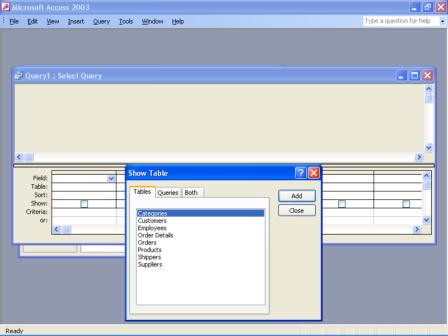Image resolution: width=448 pixels, height=336 pixels.
Task: Open the Window menu
Action: point(152,21)
